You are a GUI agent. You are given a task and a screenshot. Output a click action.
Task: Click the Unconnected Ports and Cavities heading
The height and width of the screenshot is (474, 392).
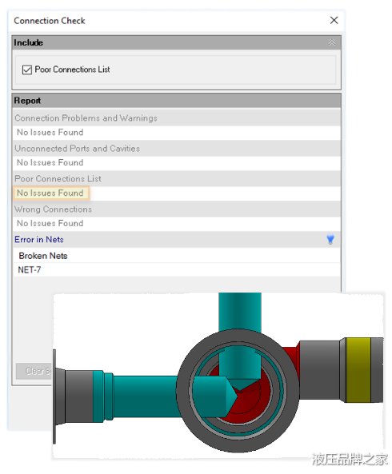point(77,149)
